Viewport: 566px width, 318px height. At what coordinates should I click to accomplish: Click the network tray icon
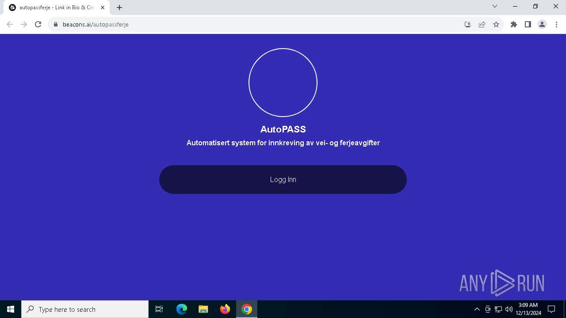(498, 309)
